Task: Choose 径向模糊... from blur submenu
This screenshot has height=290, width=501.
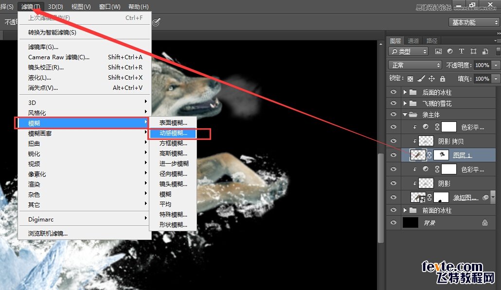Action: click(173, 174)
